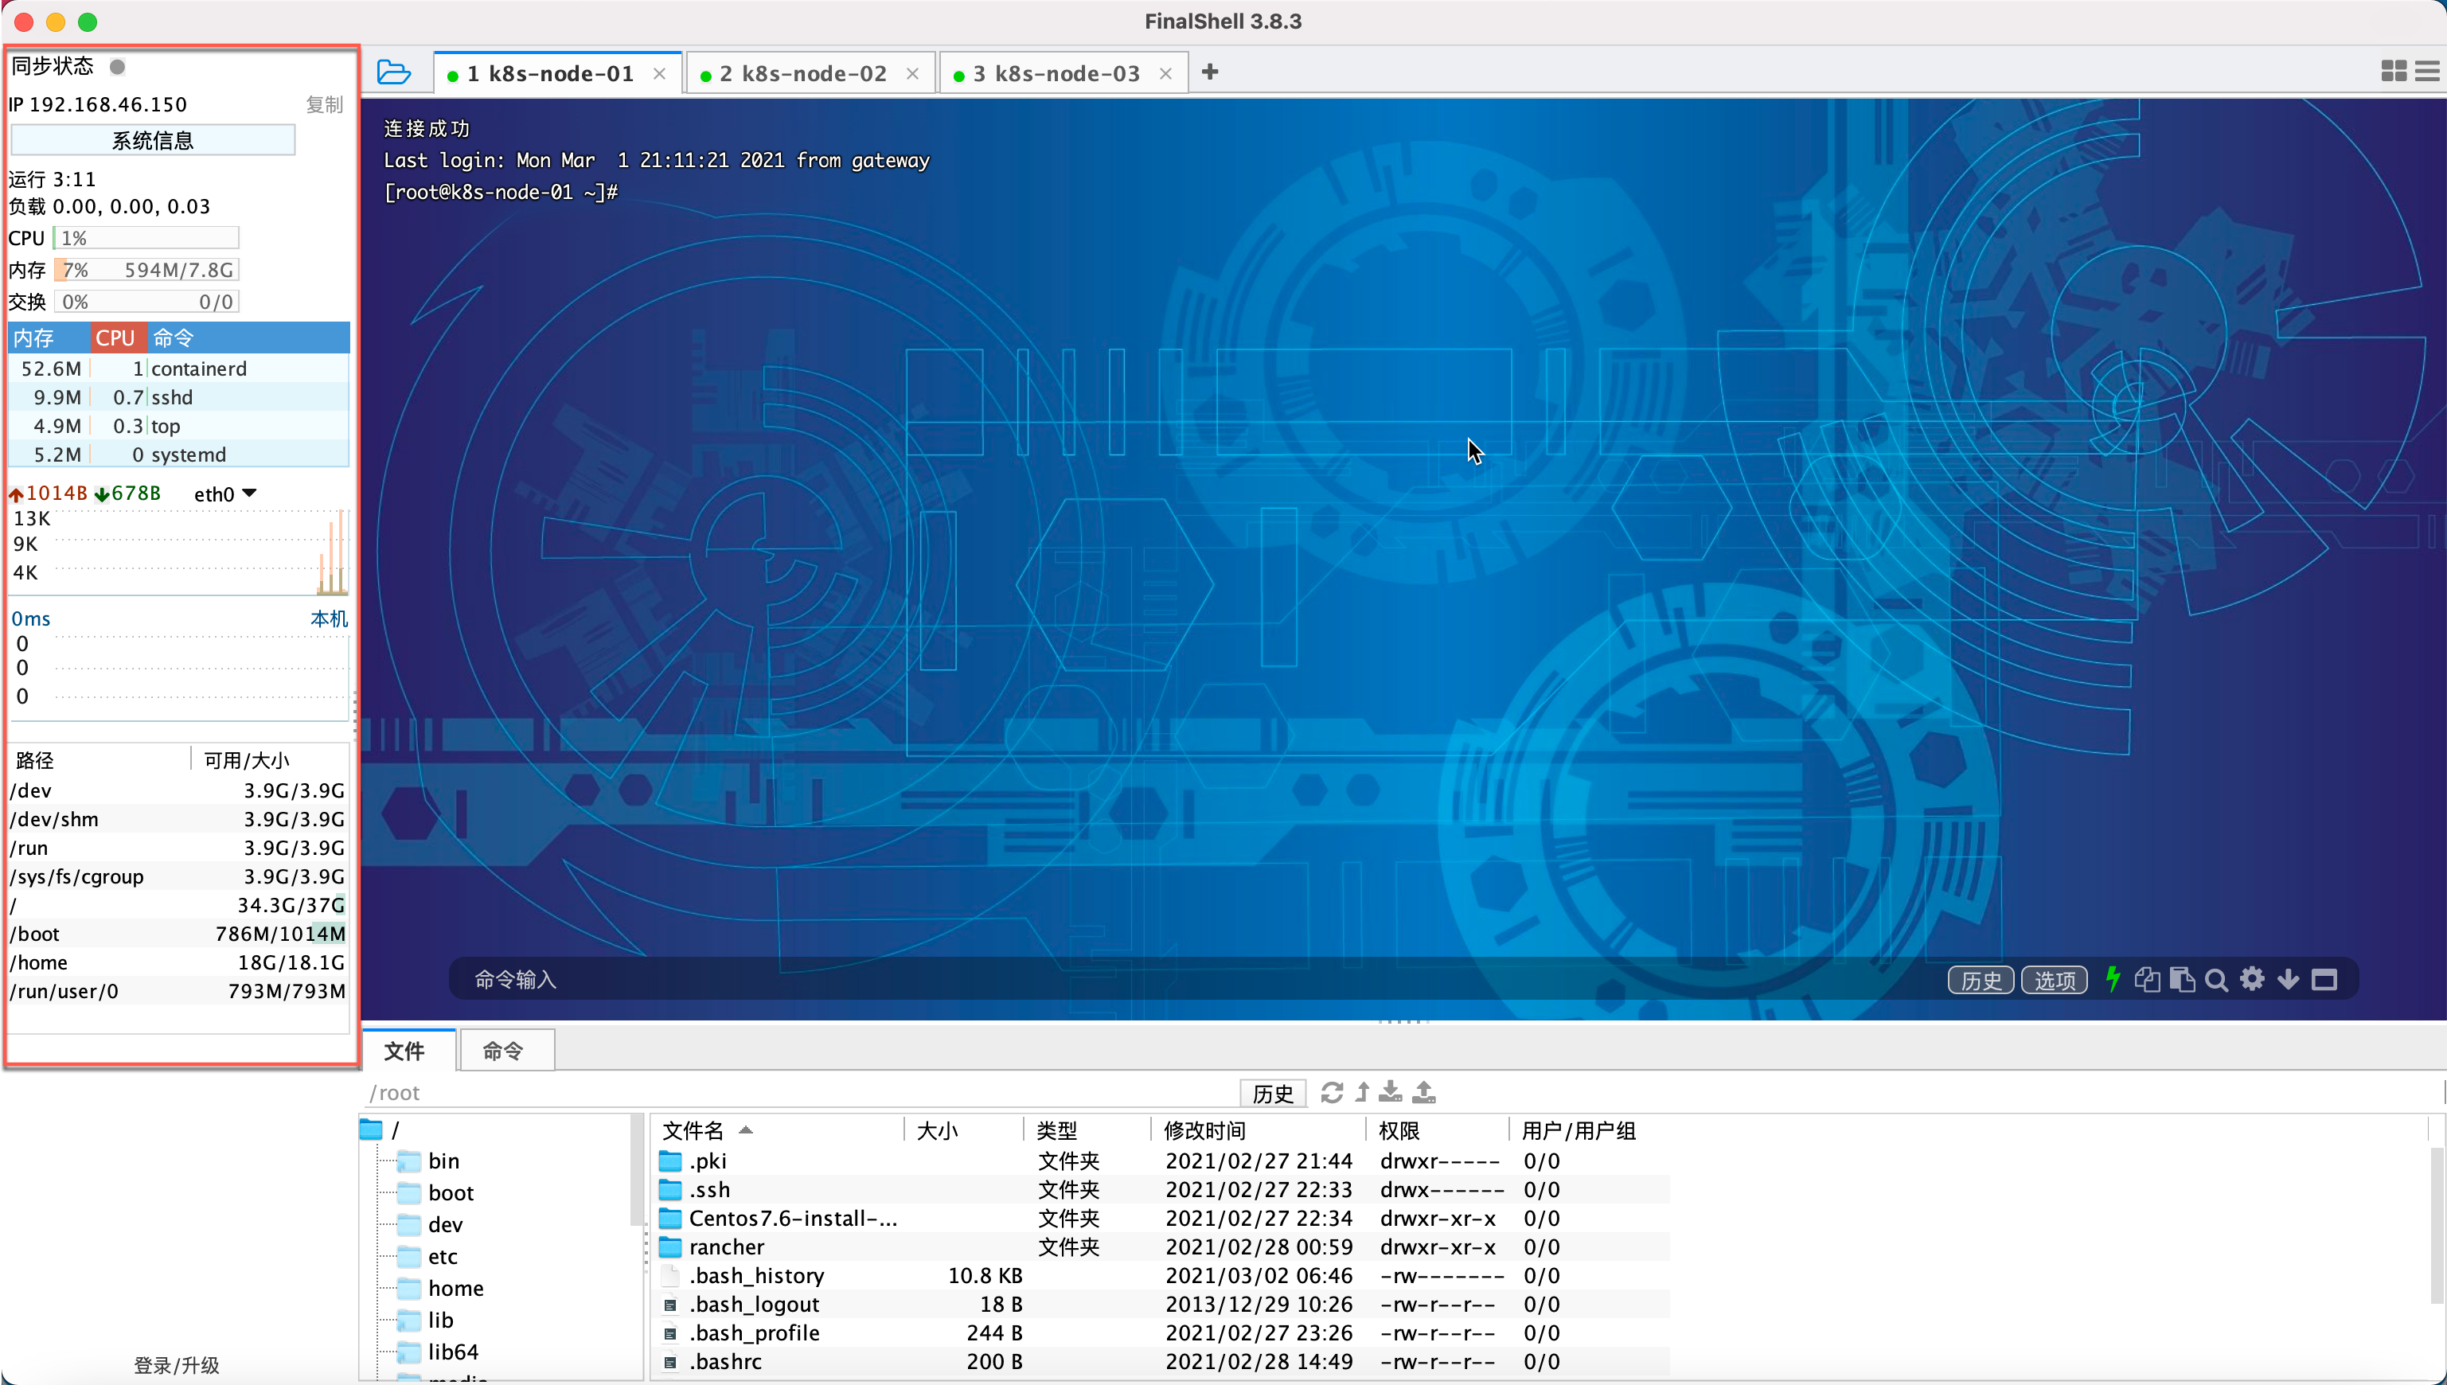Click the 命令输入 command input field
2447x1385 pixels.
761,978
